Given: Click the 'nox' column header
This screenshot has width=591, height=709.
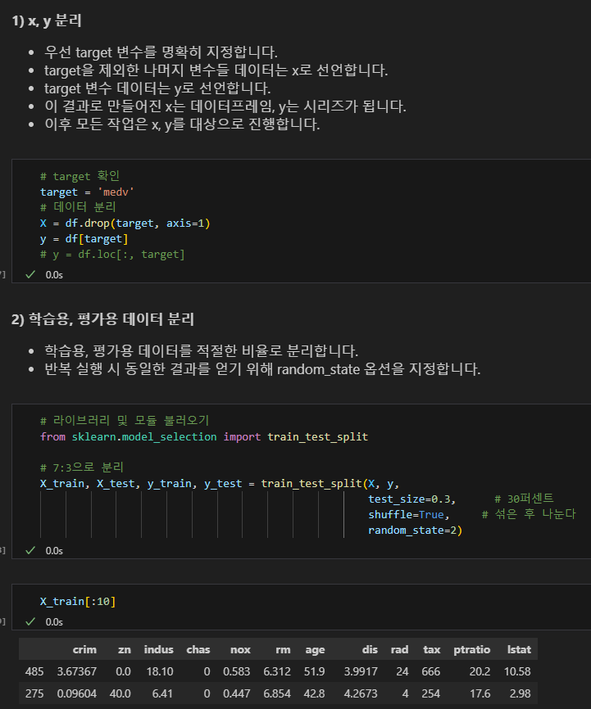Looking at the screenshot, I should [x=240, y=650].
